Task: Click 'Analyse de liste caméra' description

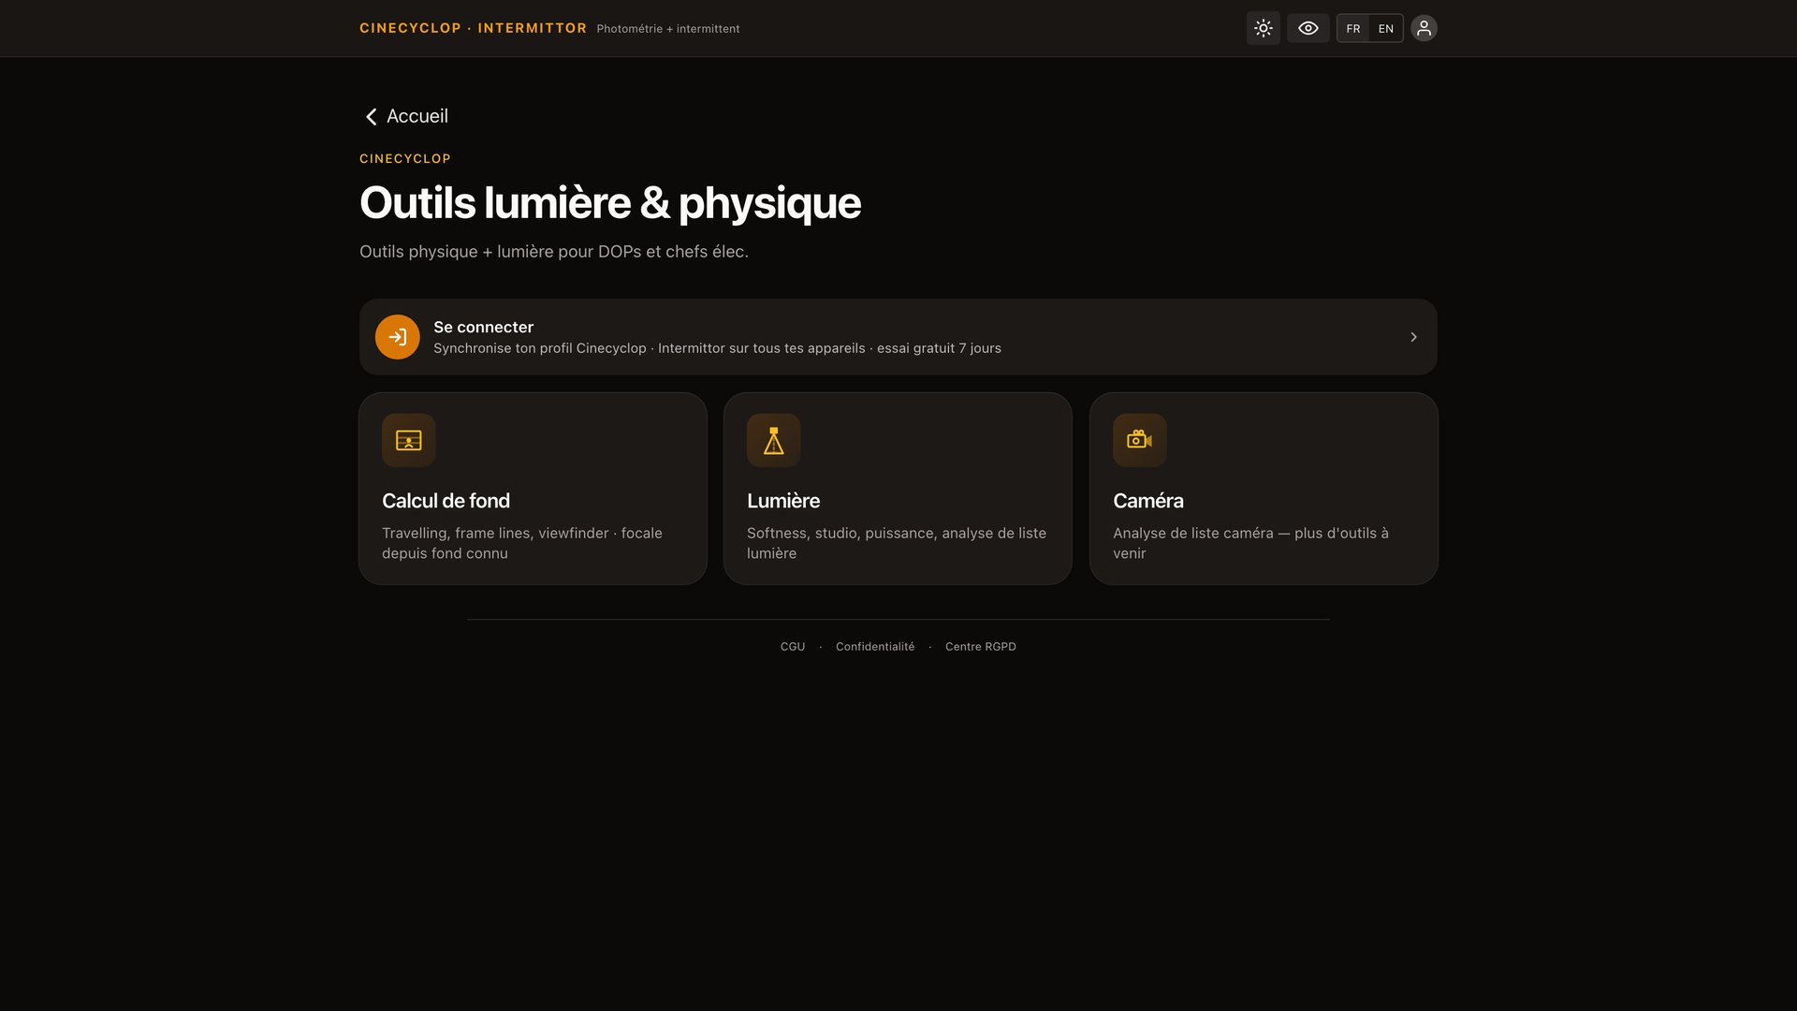Action: tap(1250, 543)
